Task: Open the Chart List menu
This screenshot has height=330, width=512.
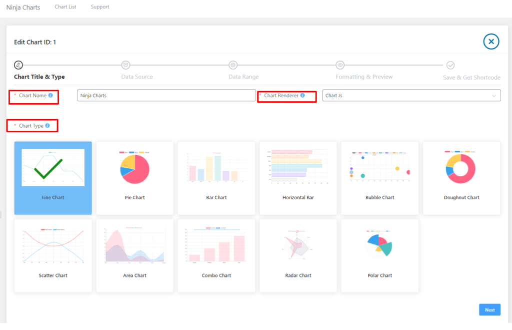Action: click(x=65, y=7)
